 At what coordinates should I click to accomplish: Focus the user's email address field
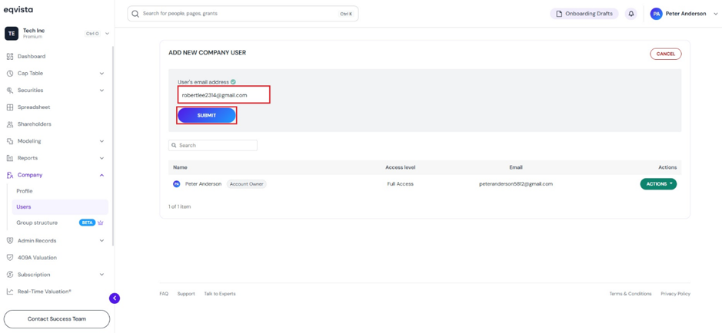point(223,95)
